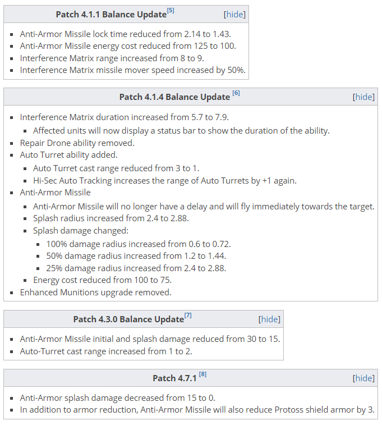Hide the Patch 4.1.4 Balance Update section

click(363, 97)
